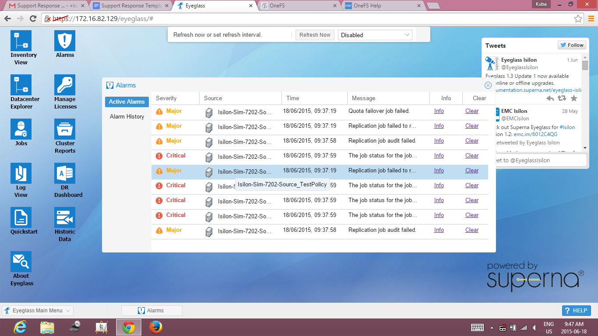Reload the page in Chrome
The width and height of the screenshot is (598, 336).
pos(33,19)
